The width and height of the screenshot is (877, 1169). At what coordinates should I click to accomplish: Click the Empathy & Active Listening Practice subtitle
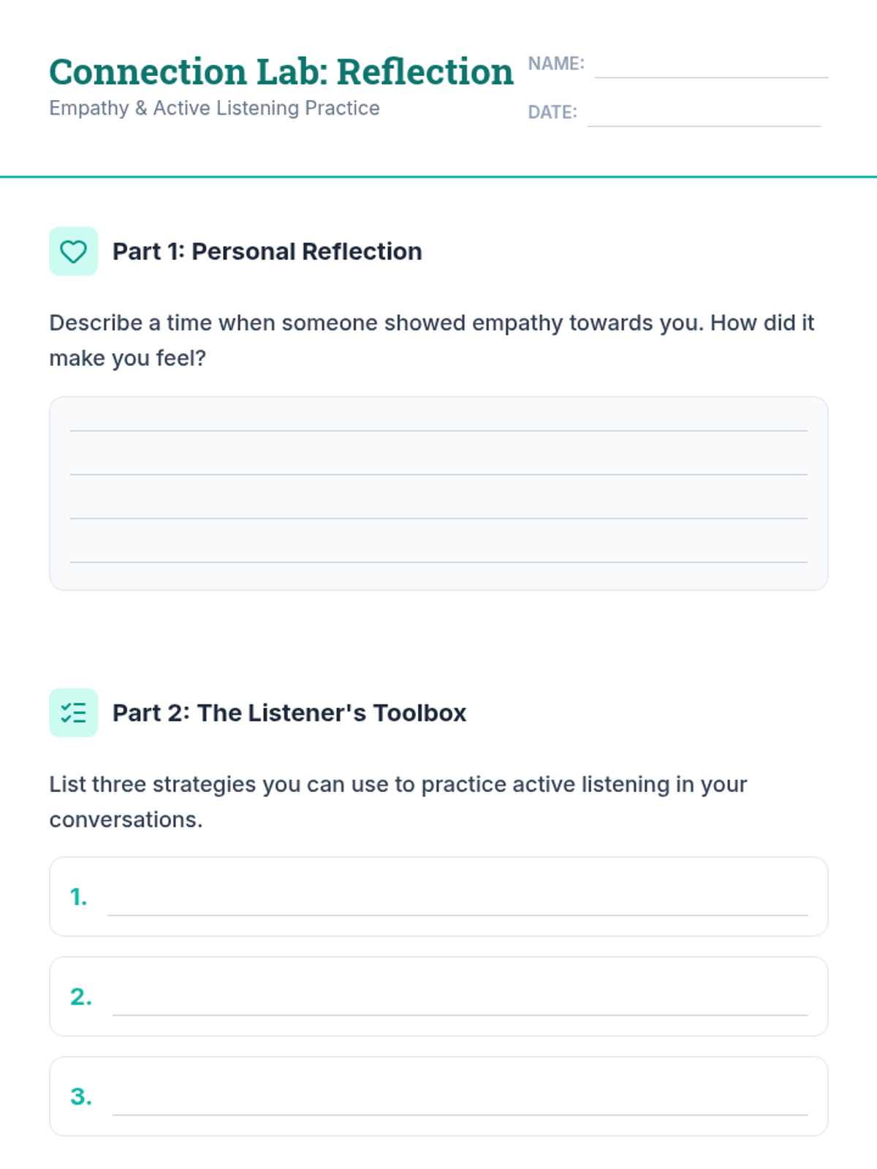coord(214,108)
